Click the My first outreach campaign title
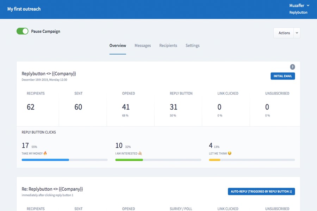 click(x=24, y=9)
